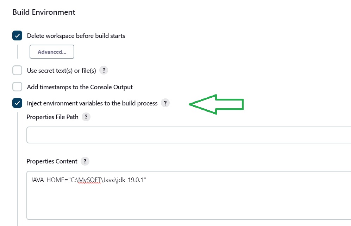Show help for Inject environment variables option
The height and width of the screenshot is (226, 351).
tap(165, 103)
